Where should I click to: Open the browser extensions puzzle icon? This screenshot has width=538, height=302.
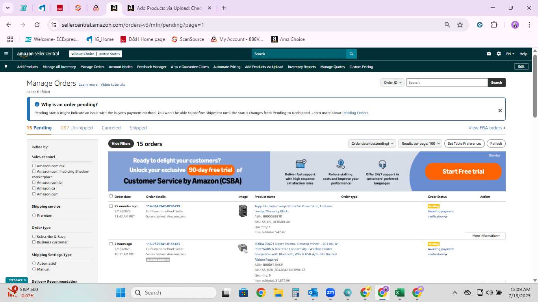pyautogui.click(x=494, y=25)
